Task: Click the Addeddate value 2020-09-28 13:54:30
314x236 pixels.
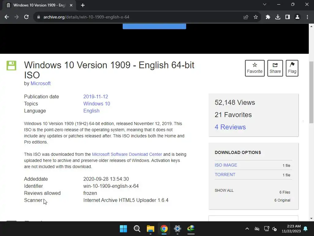Action: point(106,179)
